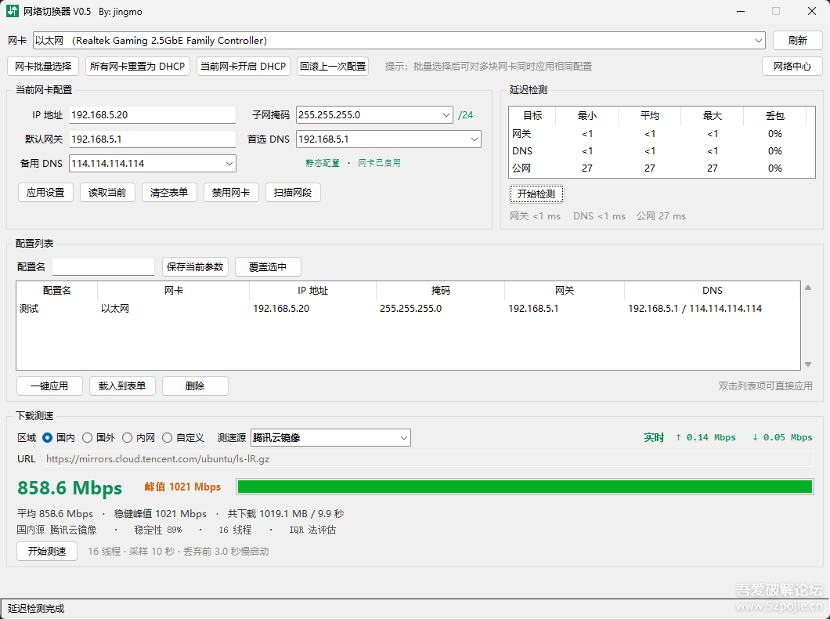Open 网络中心
Viewport: 830px width, 619px height.
click(x=792, y=66)
